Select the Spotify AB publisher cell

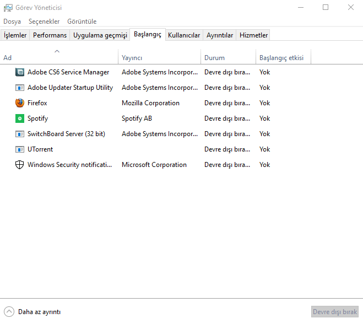point(137,118)
